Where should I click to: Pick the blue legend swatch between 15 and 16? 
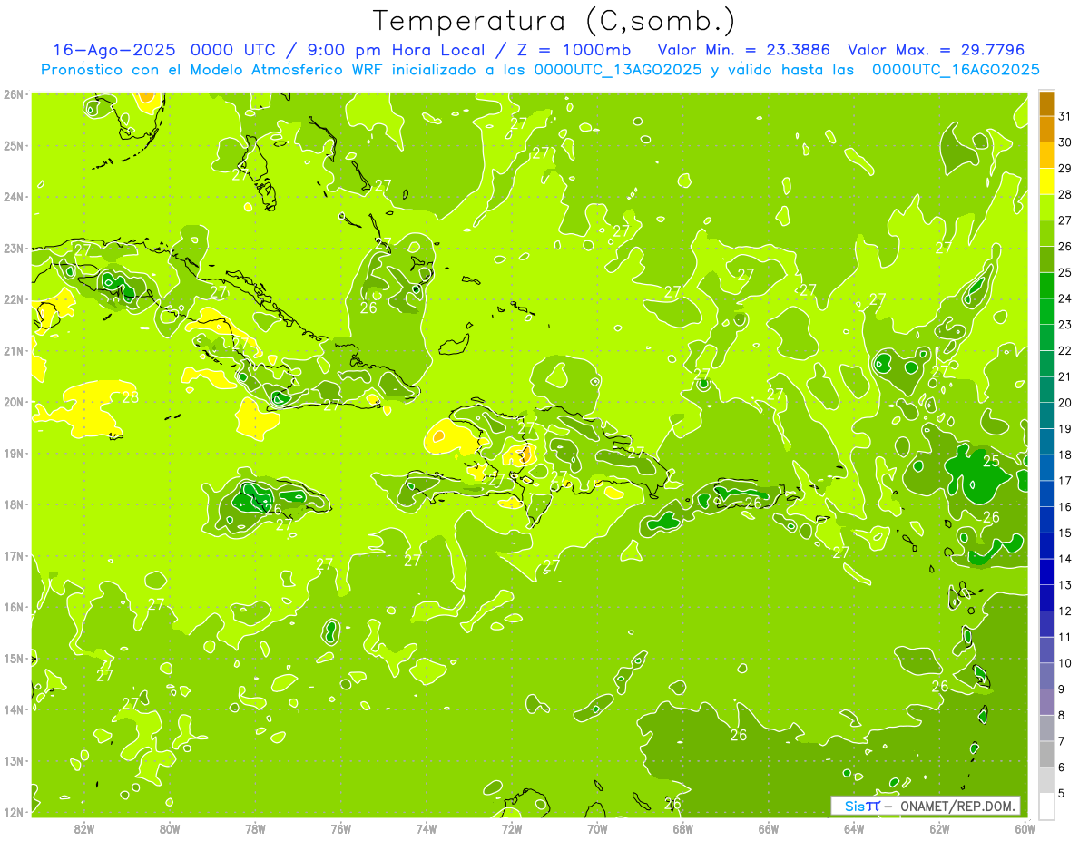coord(1046,520)
